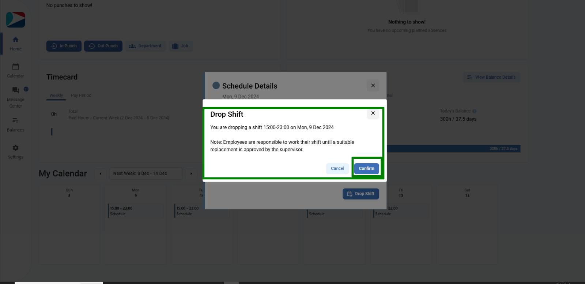Open Tuesday shift 15:00 - 23:00
585x284 pixels.
[202, 211]
